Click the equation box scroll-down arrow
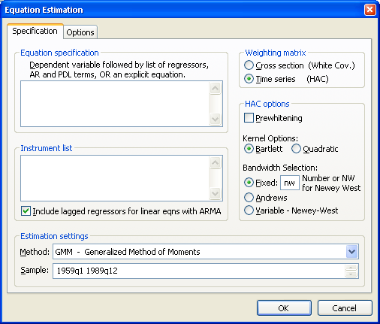The width and height of the screenshot is (380, 324). pyautogui.click(x=216, y=119)
